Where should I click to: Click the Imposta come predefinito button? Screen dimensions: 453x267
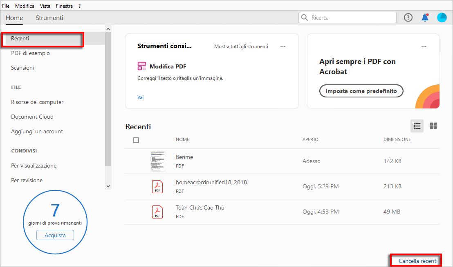361,91
